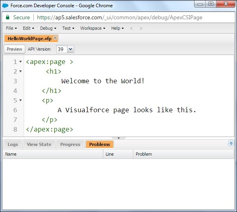Click line number 8 in the gutter

click(x=15, y=130)
